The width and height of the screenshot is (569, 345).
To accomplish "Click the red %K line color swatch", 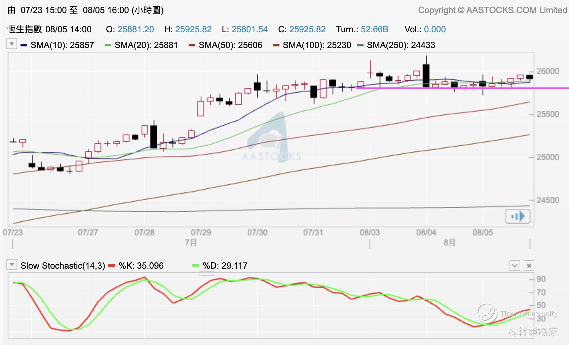I will tap(112, 266).
